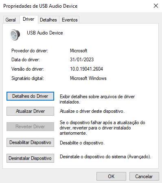Viewport: 162px width, 183px height.
Task: Select the driver provider value Microsoft
Action: coord(79,51)
